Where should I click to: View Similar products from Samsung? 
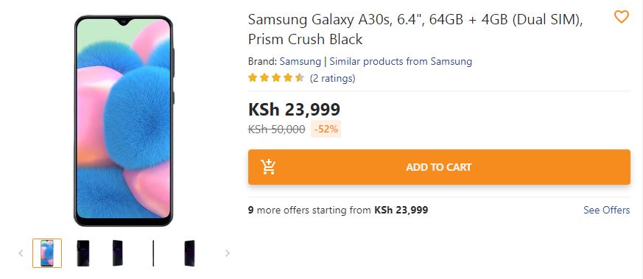[401, 61]
